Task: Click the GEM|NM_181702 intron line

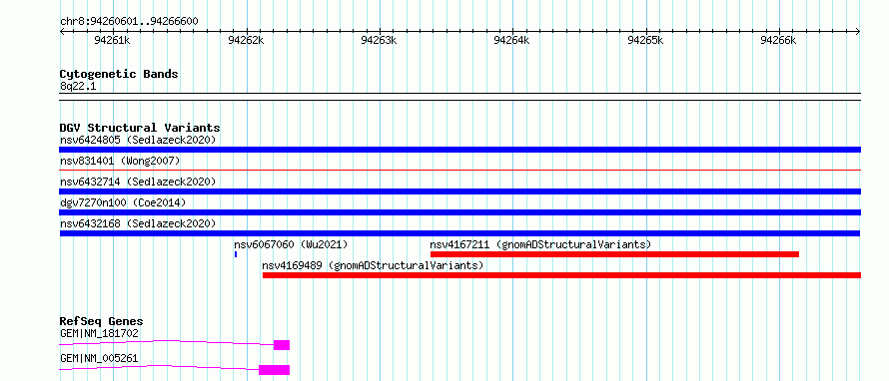Action: pyautogui.click(x=167, y=342)
